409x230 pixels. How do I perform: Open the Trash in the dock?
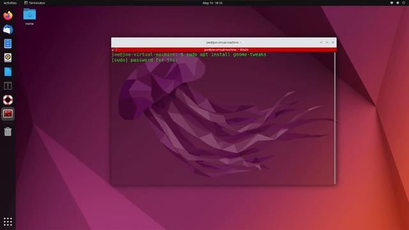[x=8, y=132]
